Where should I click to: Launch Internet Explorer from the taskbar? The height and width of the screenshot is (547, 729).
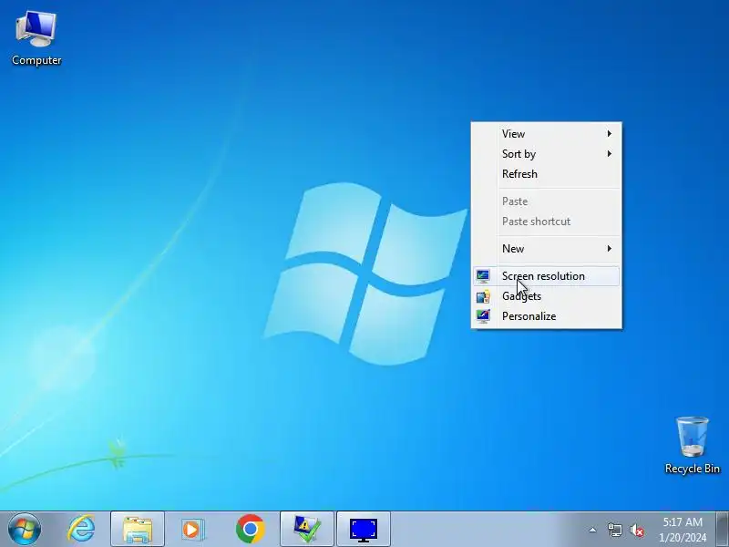click(x=81, y=529)
